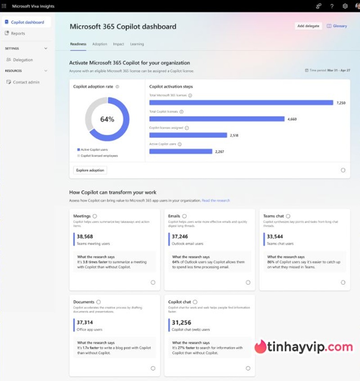360x381 pixels.
Task: Click info icon next to Total Copilot licenses
Action: point(182,111)
